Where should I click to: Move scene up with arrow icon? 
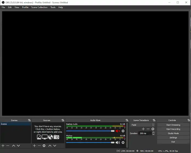tap(14, 146)
